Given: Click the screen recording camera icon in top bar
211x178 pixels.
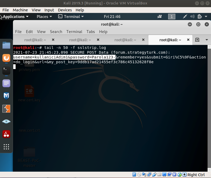Looking at the screenshot, I should coord(160,17).
